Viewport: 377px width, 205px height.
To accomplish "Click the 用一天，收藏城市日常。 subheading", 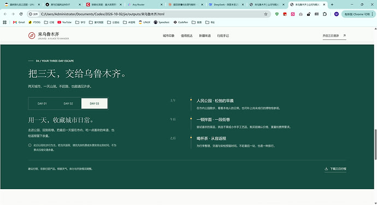I will pyautogui.click(x=61, y=120).
